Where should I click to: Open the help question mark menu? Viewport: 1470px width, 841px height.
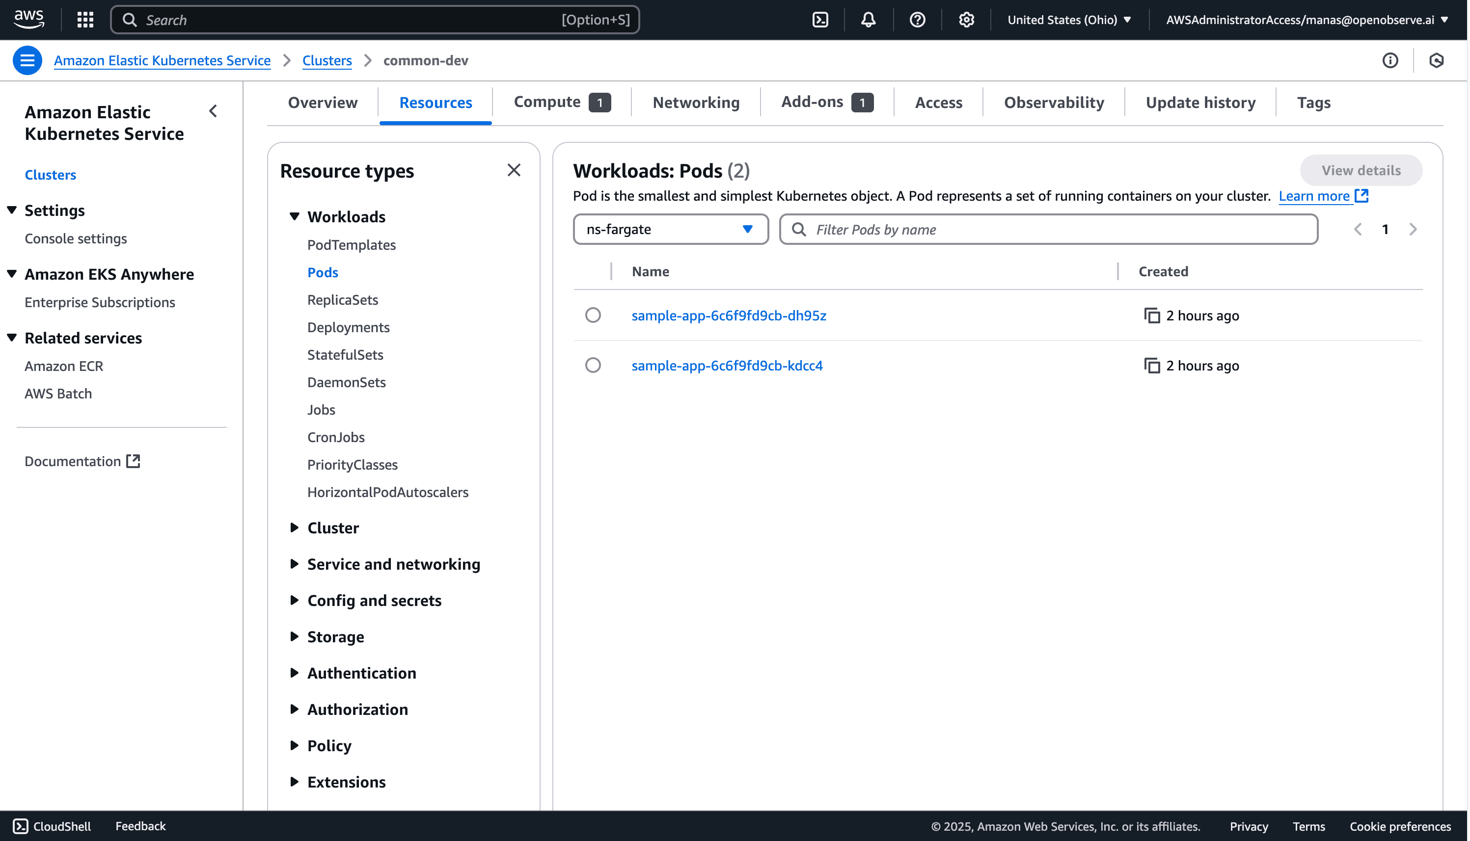click(917, 20)
